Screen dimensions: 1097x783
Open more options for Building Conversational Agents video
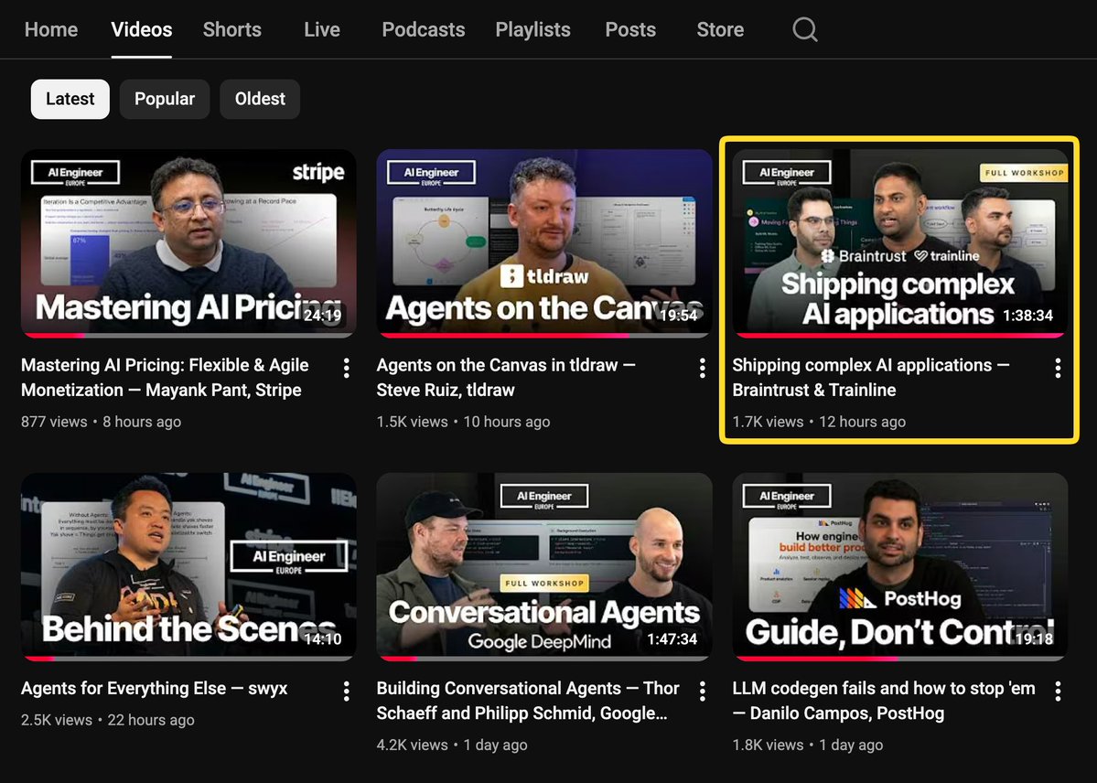click(702, 692)
